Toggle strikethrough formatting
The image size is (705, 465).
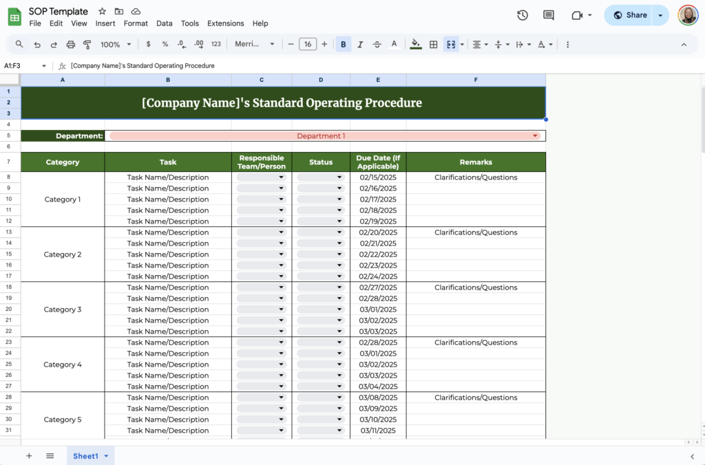[x=377, y=44]
